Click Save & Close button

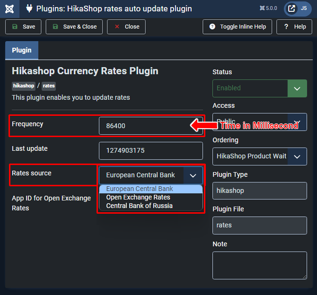[x=74, y=26]
